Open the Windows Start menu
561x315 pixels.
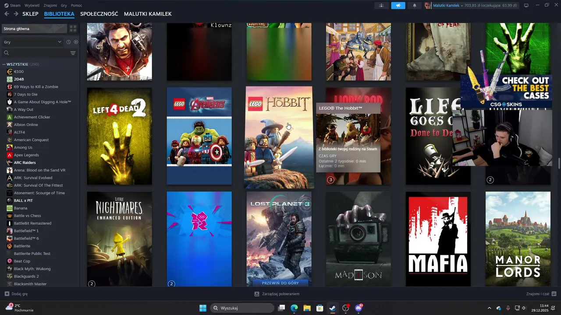click(x=203, y=308)
